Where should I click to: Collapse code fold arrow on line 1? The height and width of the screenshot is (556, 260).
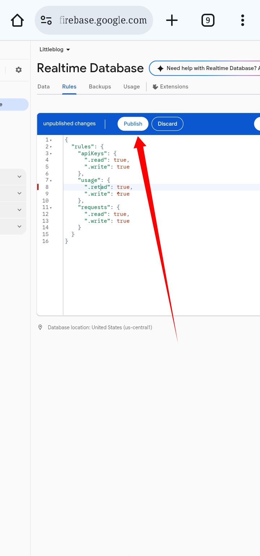[x=51, y=140]
